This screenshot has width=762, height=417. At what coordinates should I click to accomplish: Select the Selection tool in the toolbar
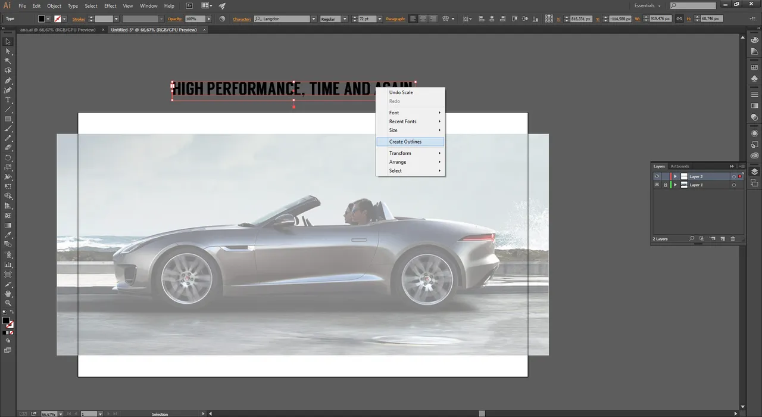8,42
